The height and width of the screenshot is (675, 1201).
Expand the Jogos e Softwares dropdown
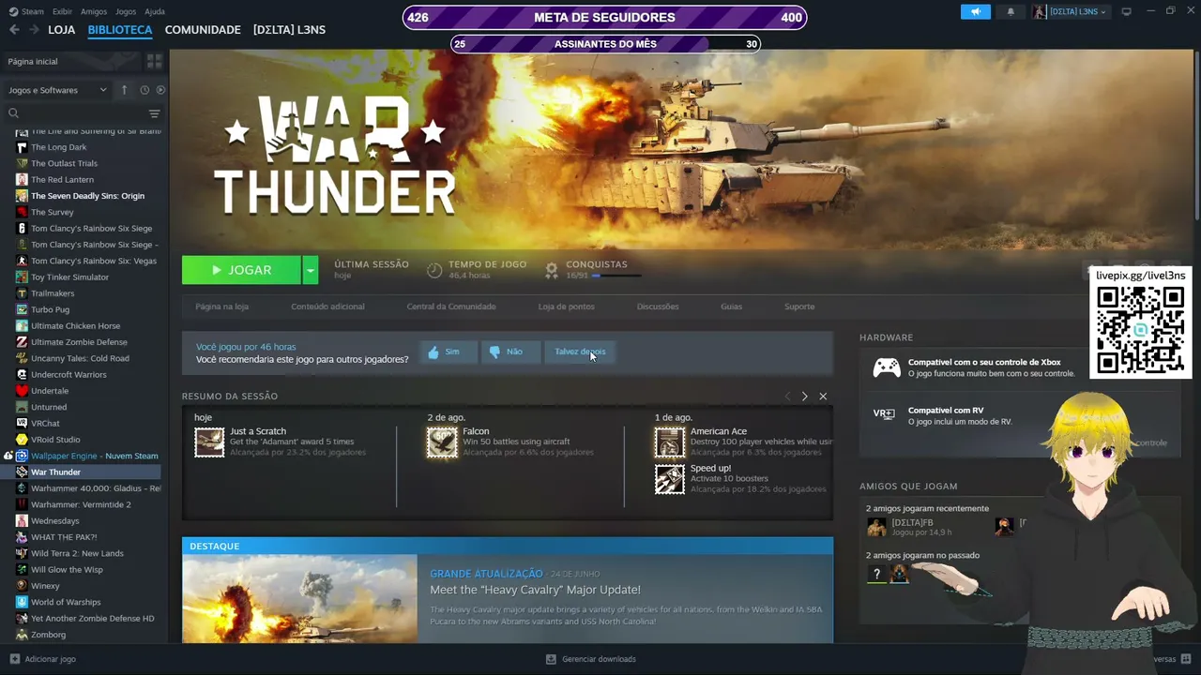coord(57,90)
